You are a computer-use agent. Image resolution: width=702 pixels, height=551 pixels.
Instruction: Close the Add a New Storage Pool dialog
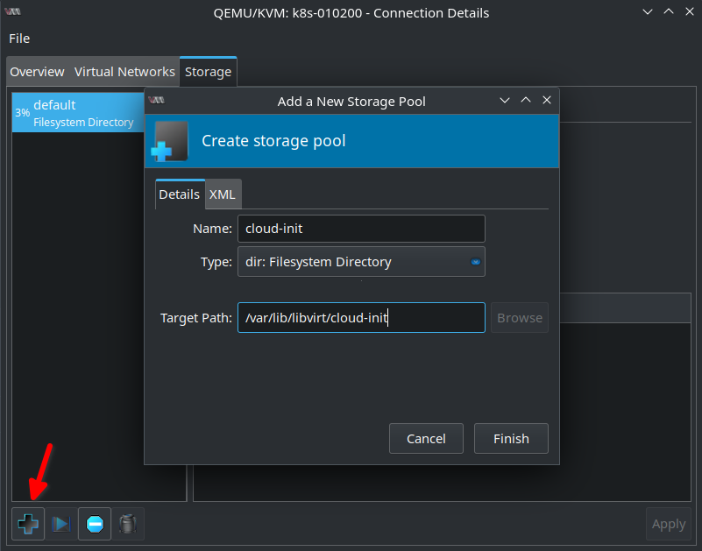click(x=547, y=100)
